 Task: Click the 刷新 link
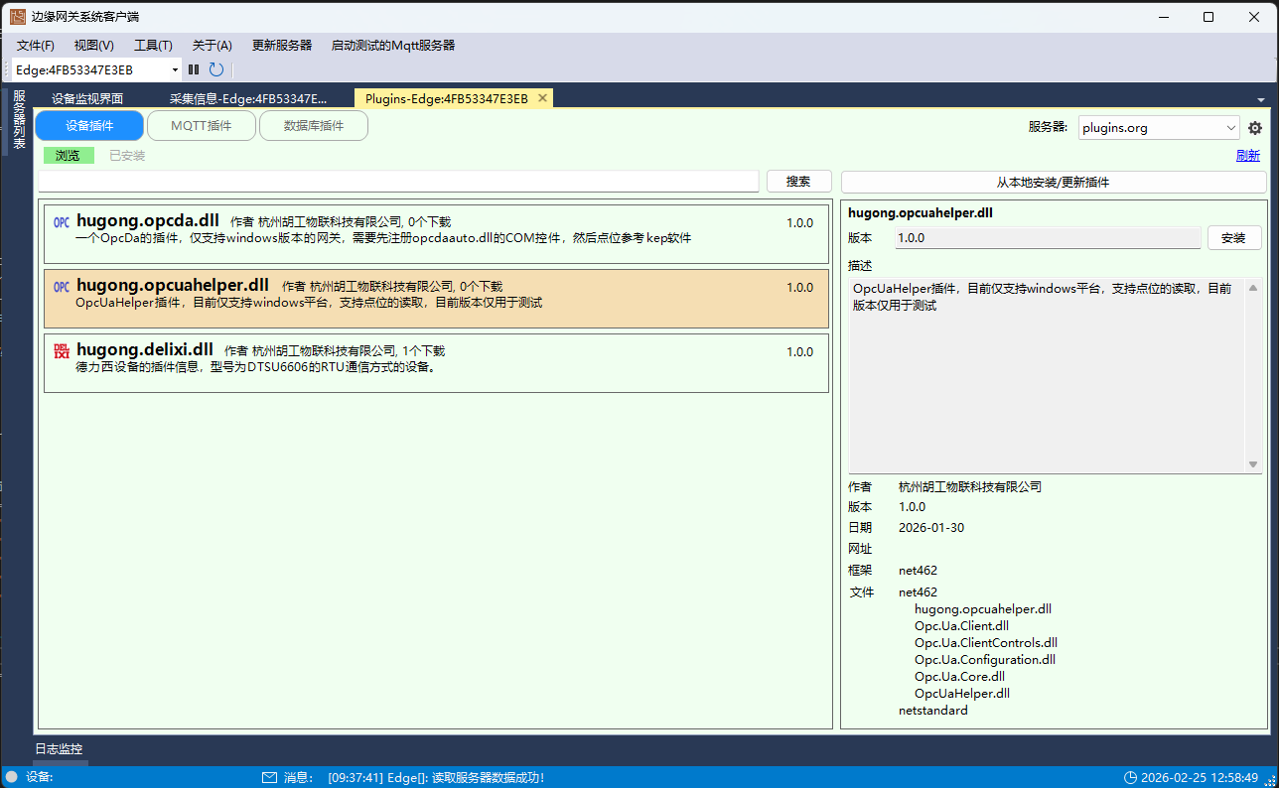[x=1247, y=156]
